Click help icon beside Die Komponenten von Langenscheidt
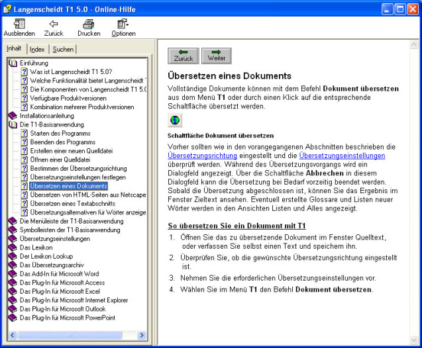This screenshot has height=348, width=422. click(25, 89)
